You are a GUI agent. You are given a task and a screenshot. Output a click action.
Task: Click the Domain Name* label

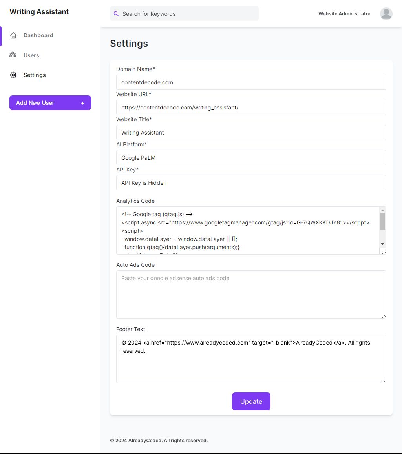[135, 69]
